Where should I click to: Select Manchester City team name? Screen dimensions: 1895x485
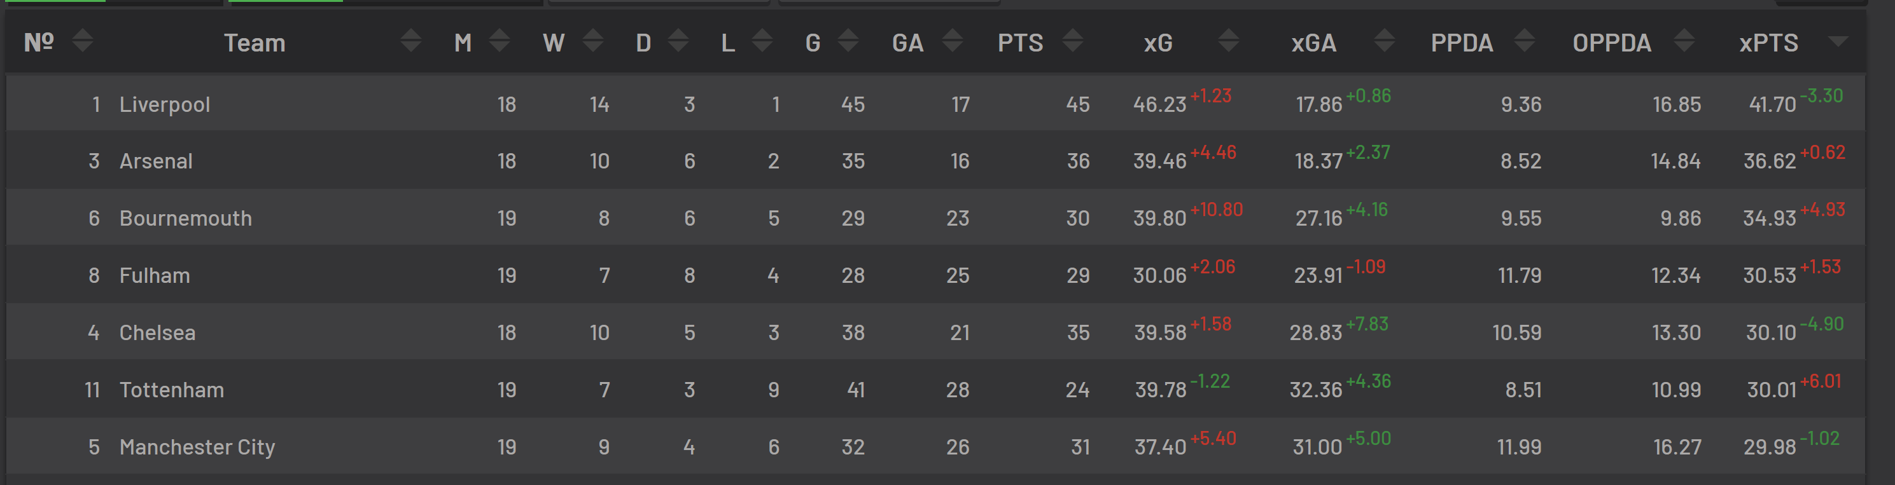pos(197,447)
